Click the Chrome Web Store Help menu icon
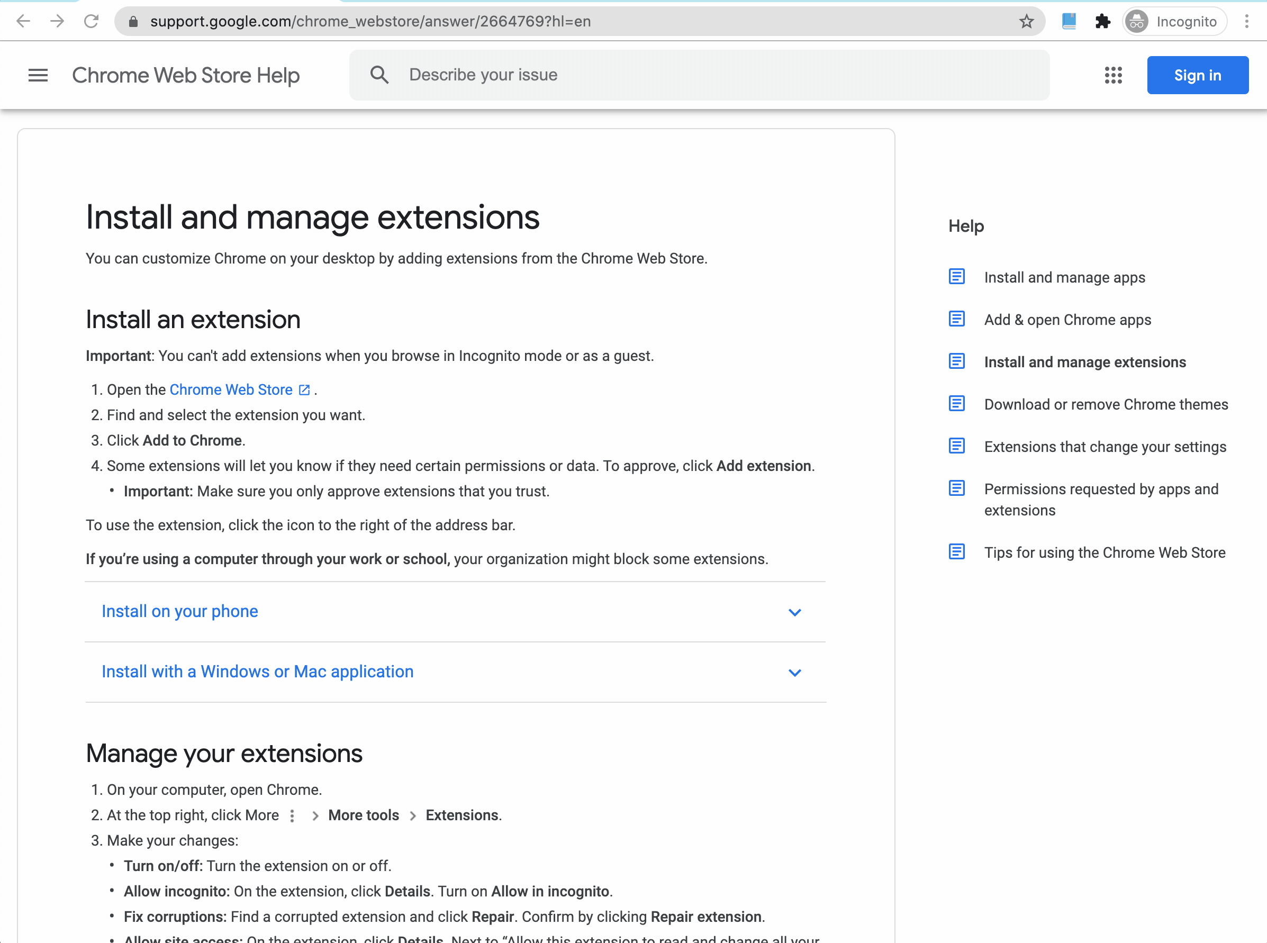This screenshot has height=943, width=1267. point(37,74)
